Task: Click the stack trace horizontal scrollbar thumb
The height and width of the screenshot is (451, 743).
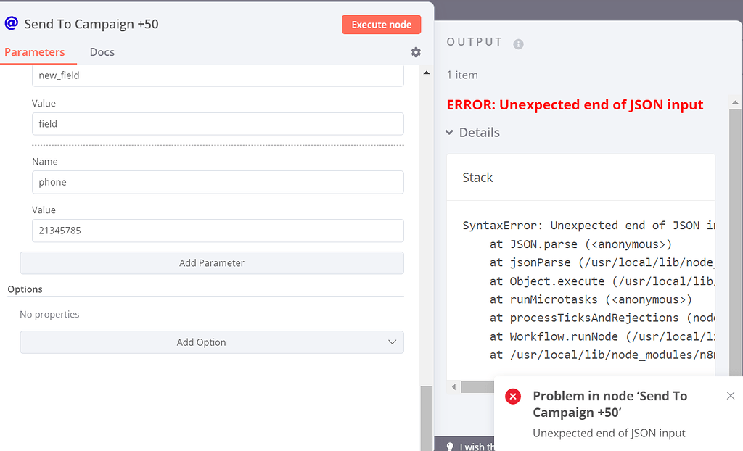Action: [479, 387]
